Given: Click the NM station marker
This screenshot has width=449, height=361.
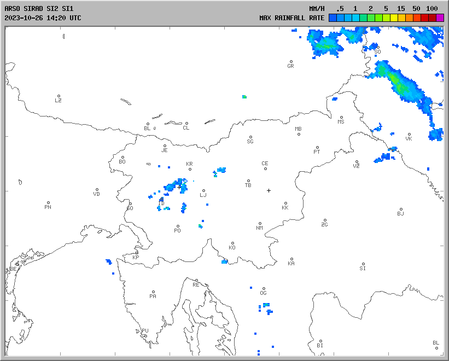Looking at the screenshot, I should coord(260,224).
